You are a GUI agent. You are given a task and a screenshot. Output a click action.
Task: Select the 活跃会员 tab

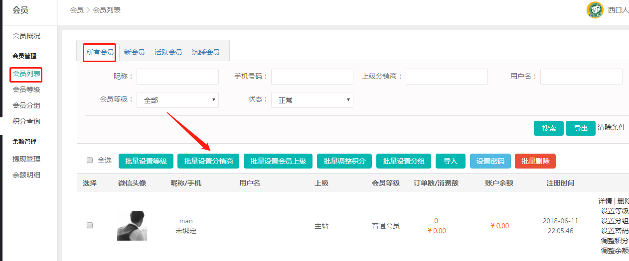coord(168,52)
